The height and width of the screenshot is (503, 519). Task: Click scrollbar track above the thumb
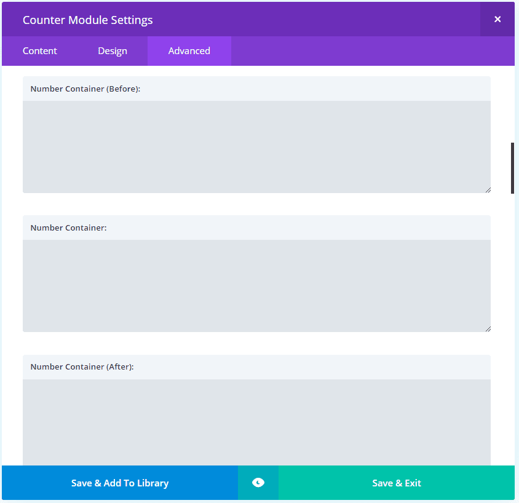click(x=512, y=105)
